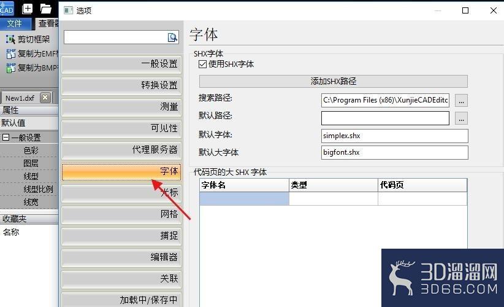Browse for 搜索路径 with ellipsis button

[461, 101]
